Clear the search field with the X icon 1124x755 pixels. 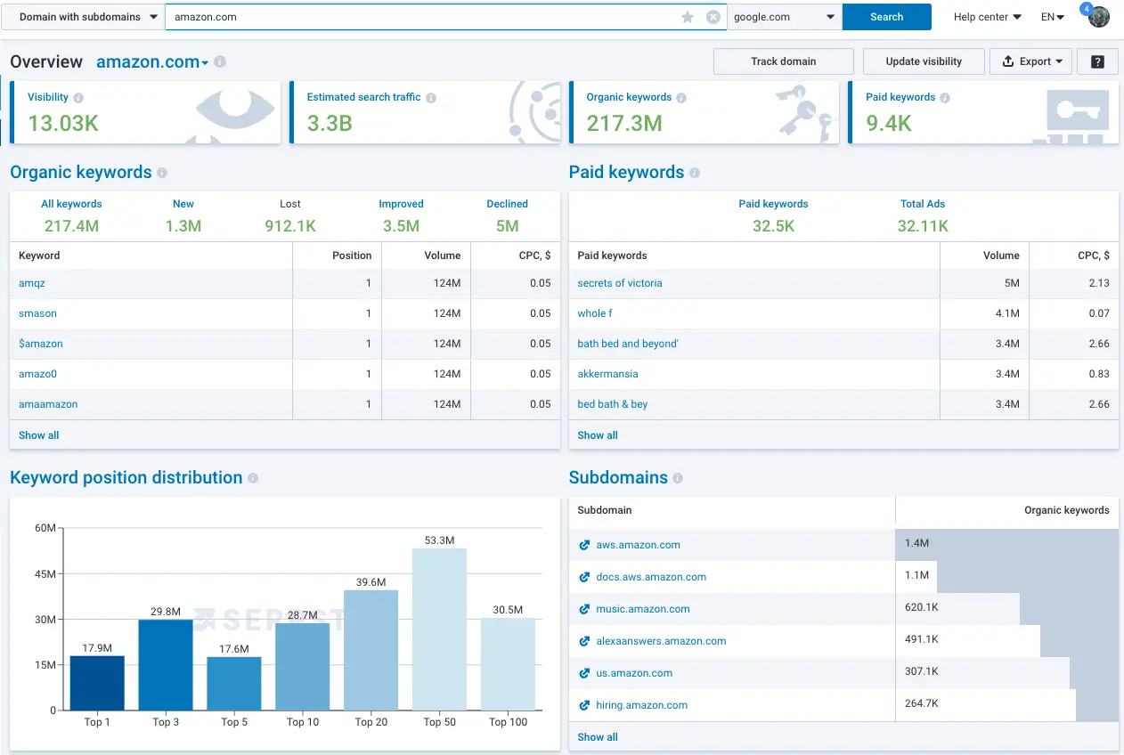coord(713,17)
